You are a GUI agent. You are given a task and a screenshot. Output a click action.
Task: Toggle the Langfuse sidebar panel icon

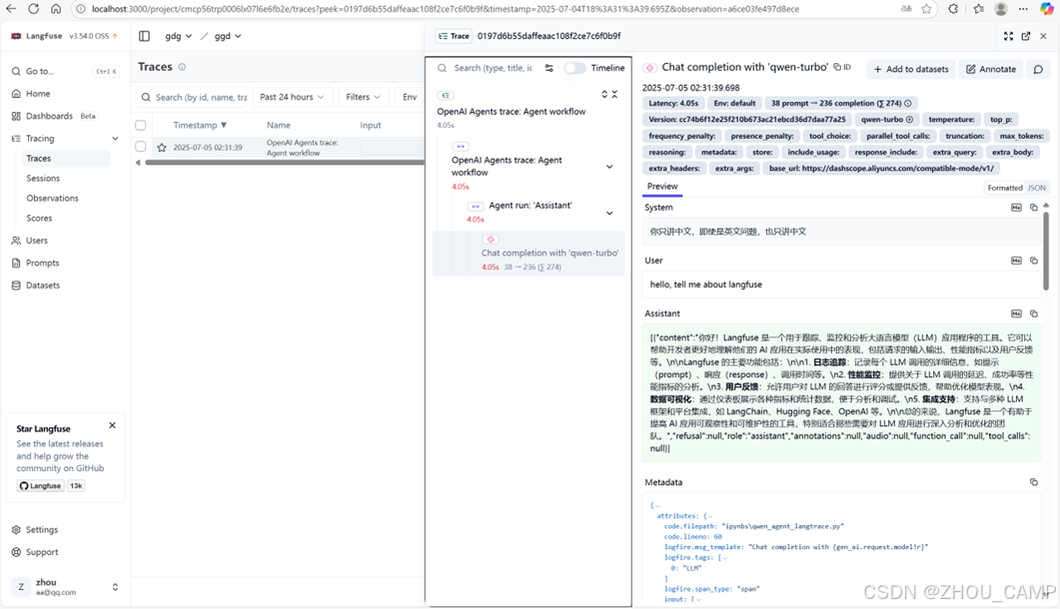click(x=144, y=36)
